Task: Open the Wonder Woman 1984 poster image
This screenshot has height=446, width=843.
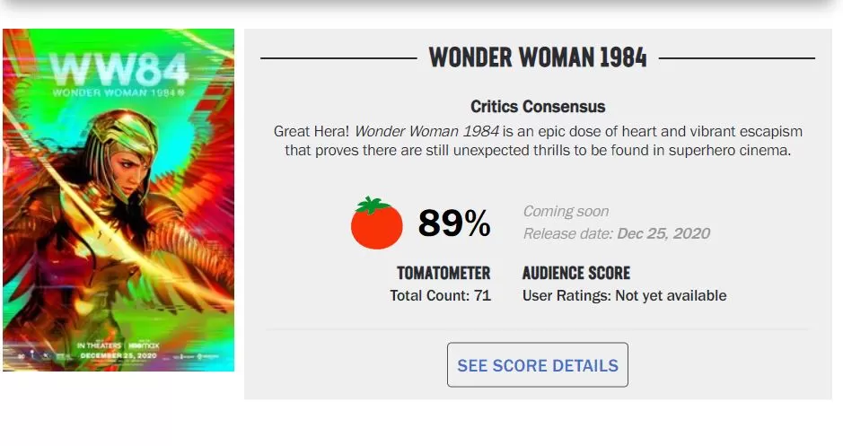Action: (119, 200)
